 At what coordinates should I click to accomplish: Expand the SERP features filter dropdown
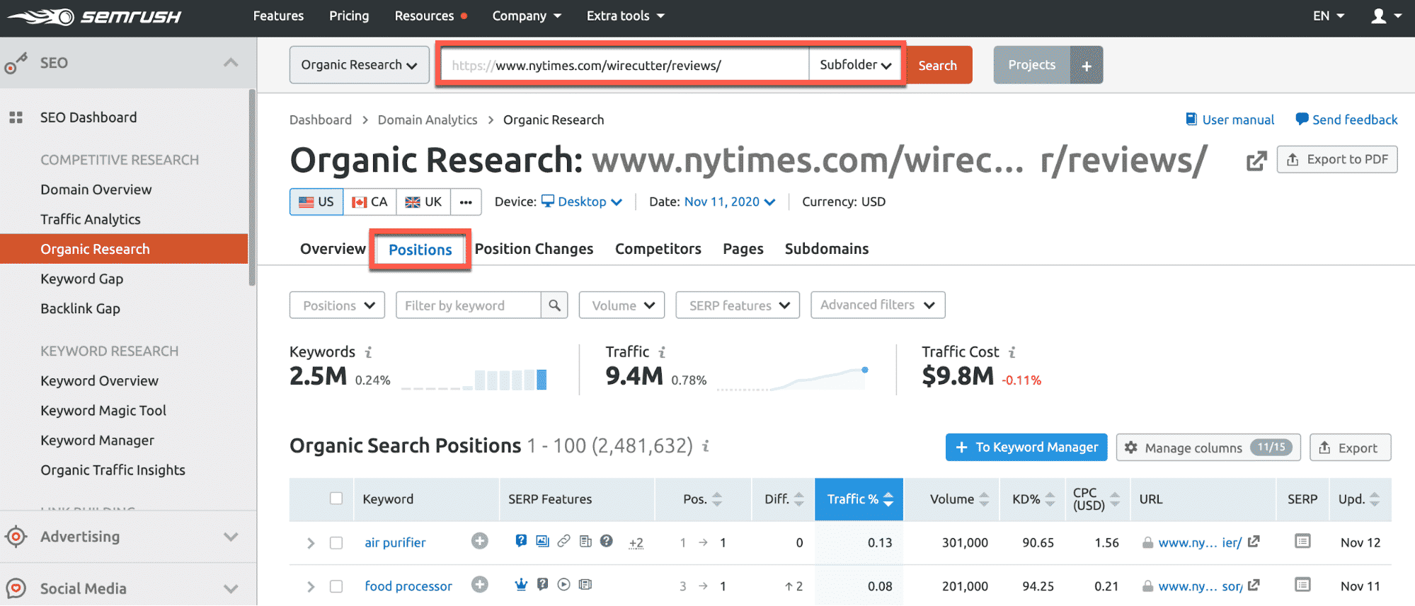pos(738,305)
